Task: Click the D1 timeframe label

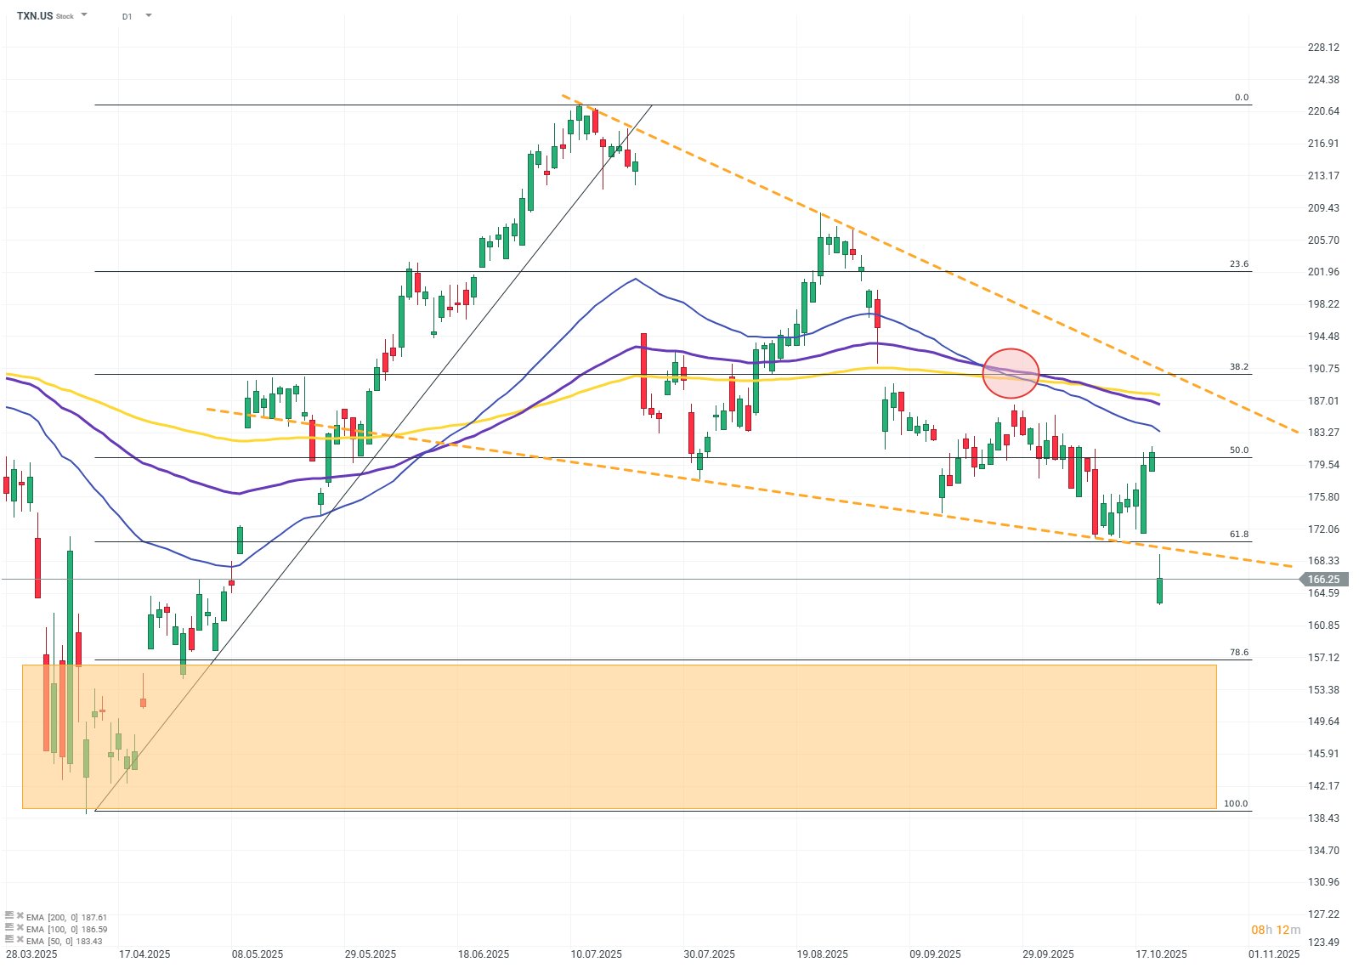Action: point(127,16)
